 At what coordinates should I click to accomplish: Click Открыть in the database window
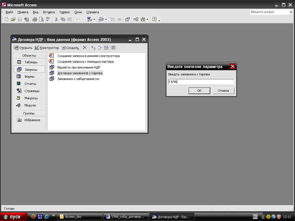(23, 48)
